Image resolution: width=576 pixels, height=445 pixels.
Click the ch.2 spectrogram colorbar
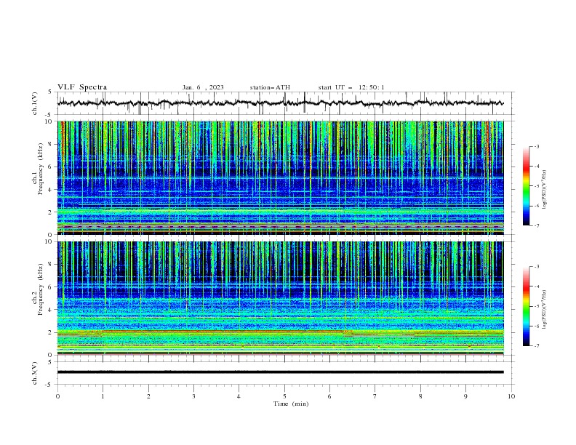[x=526, y=306]
